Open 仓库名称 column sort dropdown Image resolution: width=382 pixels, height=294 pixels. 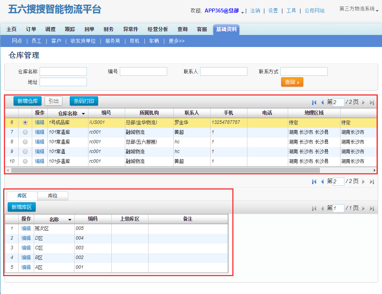[x=83, y=113]
